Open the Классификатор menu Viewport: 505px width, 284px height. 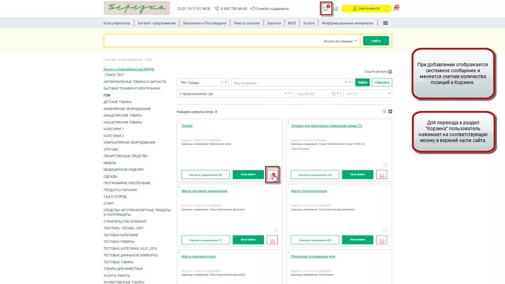[117, 23]
